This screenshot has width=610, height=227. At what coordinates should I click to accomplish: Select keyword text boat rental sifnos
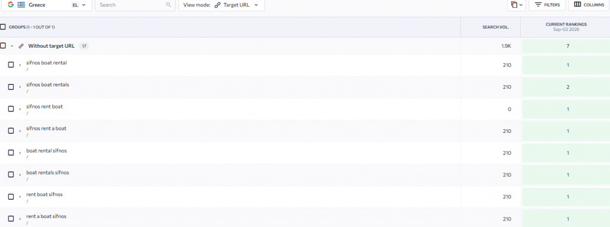click(46, 150)
